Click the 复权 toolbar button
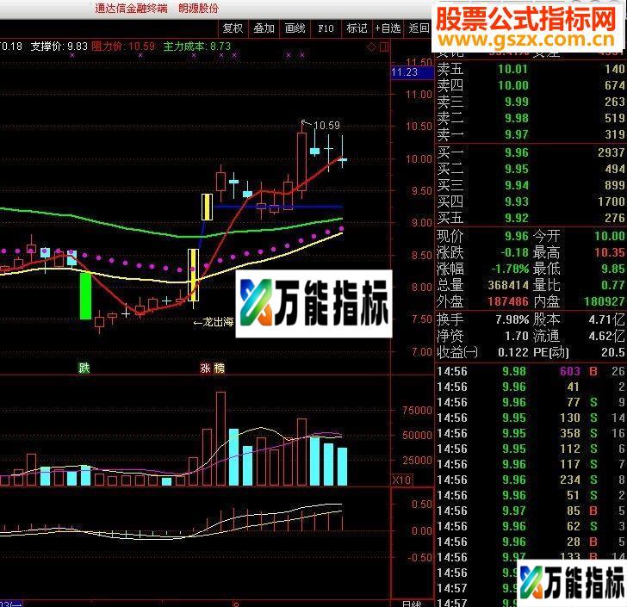This screenshot has height=607, width=627. [x=233, y=28]
